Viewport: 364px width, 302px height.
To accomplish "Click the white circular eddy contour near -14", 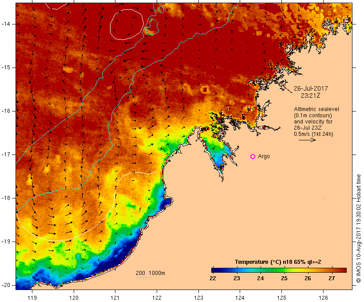I will (x=127, y=24).
